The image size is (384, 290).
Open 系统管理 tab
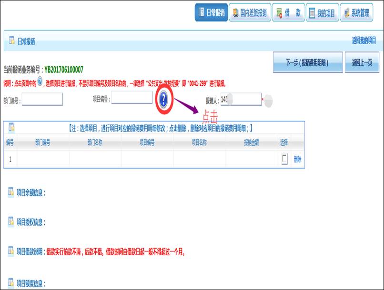click(x=356, y=13)
